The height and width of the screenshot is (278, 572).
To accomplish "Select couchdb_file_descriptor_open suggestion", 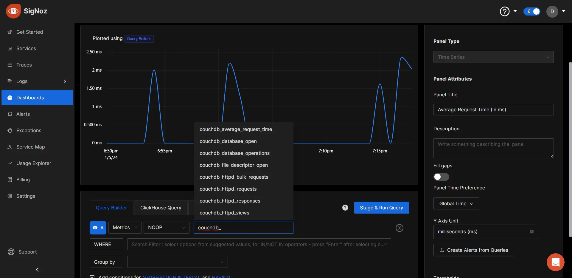I will click(243, 165).
